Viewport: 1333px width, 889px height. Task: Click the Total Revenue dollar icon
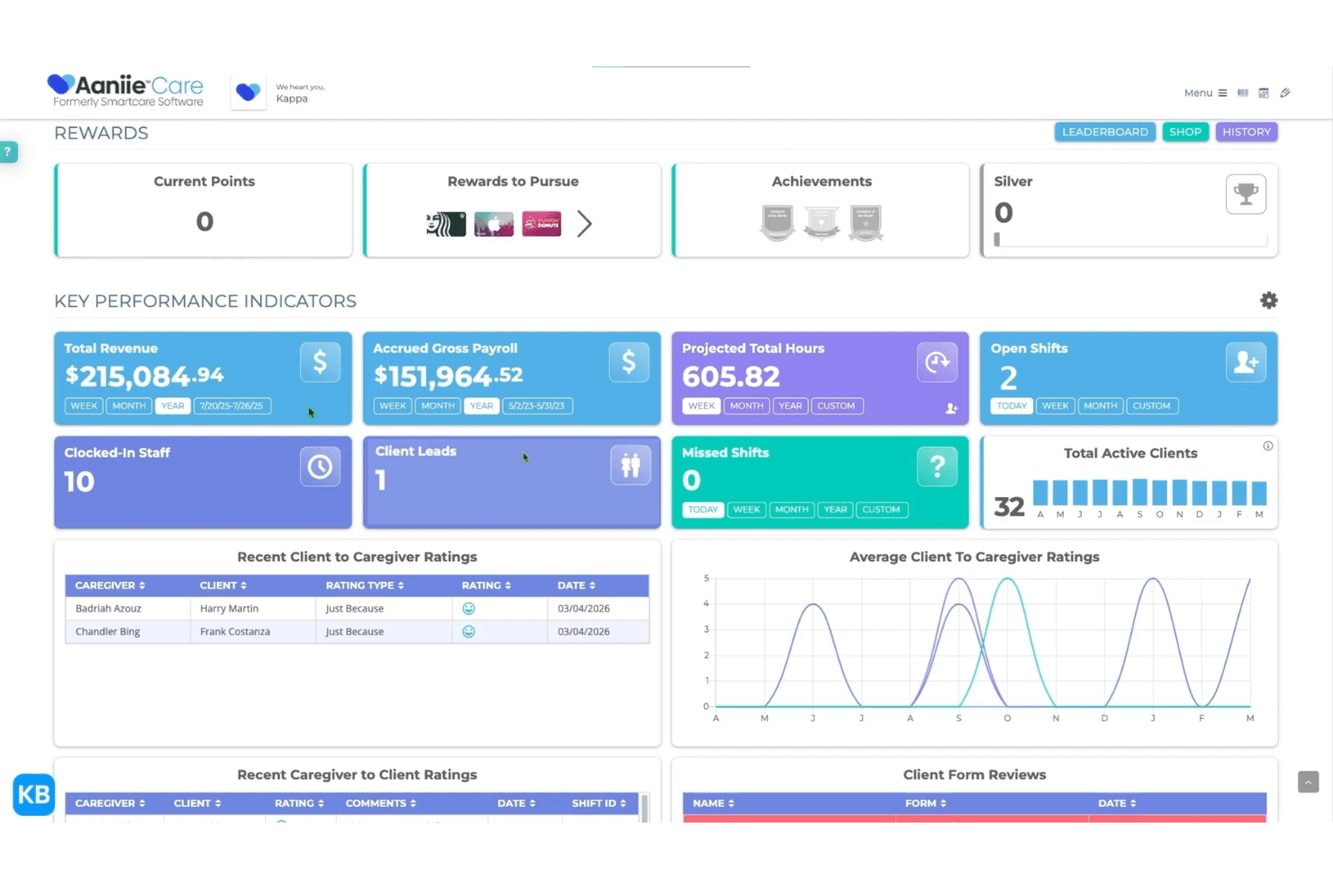320,362
